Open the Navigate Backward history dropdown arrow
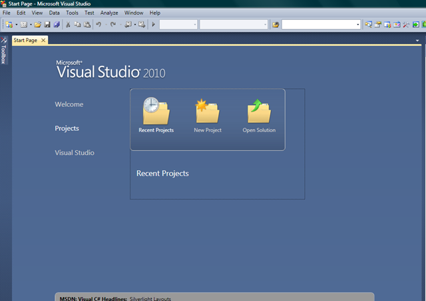The width and height of the screenshot is (426, 301). point(134,25)
